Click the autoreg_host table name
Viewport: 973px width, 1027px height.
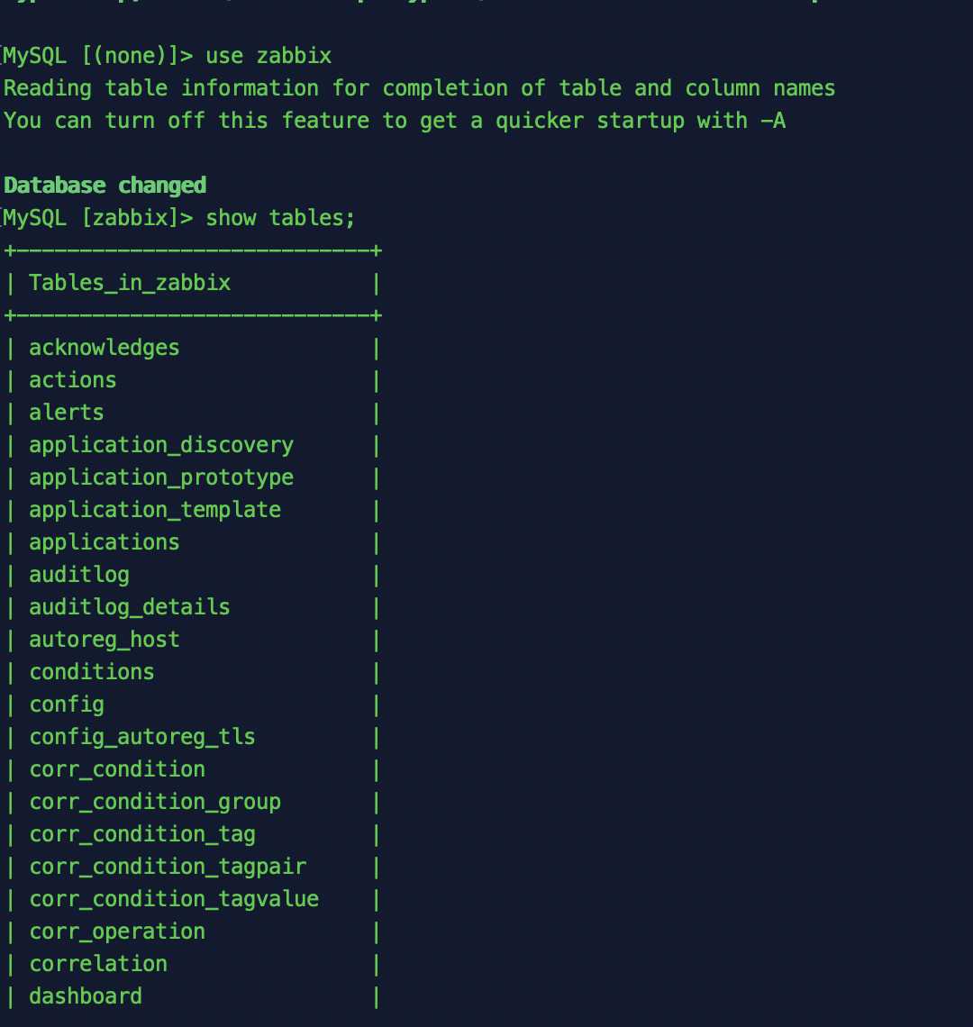105,640
